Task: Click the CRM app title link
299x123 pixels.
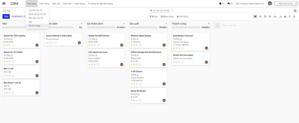Action: coord(14,3)
